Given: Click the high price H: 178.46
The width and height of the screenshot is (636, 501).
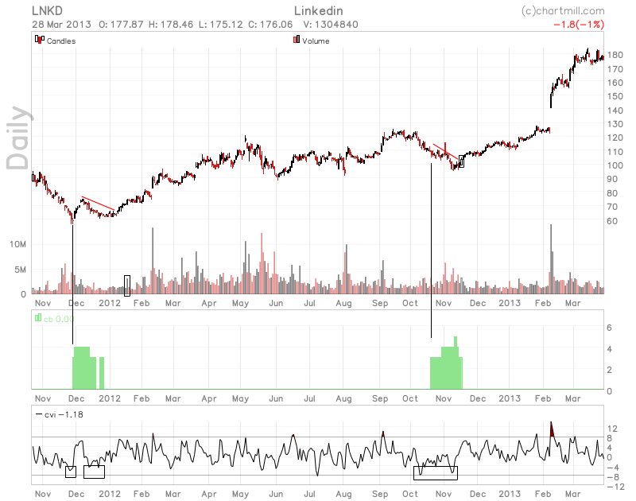Looking at the screenshot, I should 171,25.
